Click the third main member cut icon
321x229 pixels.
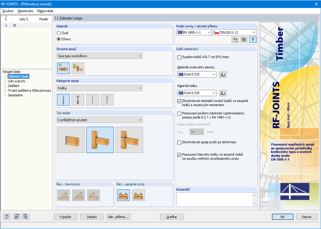tap(94, 195)
